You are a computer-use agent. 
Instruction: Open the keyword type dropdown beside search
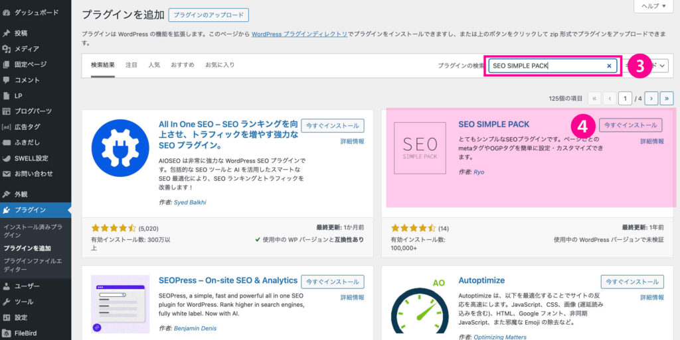pyautogui.click(x=657, y=66)
